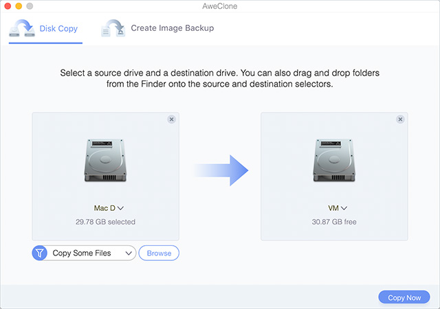440x309 pixels.
Task: Remove the Mac D source drive
Action: pyautogui.click(x=171, y=119)
